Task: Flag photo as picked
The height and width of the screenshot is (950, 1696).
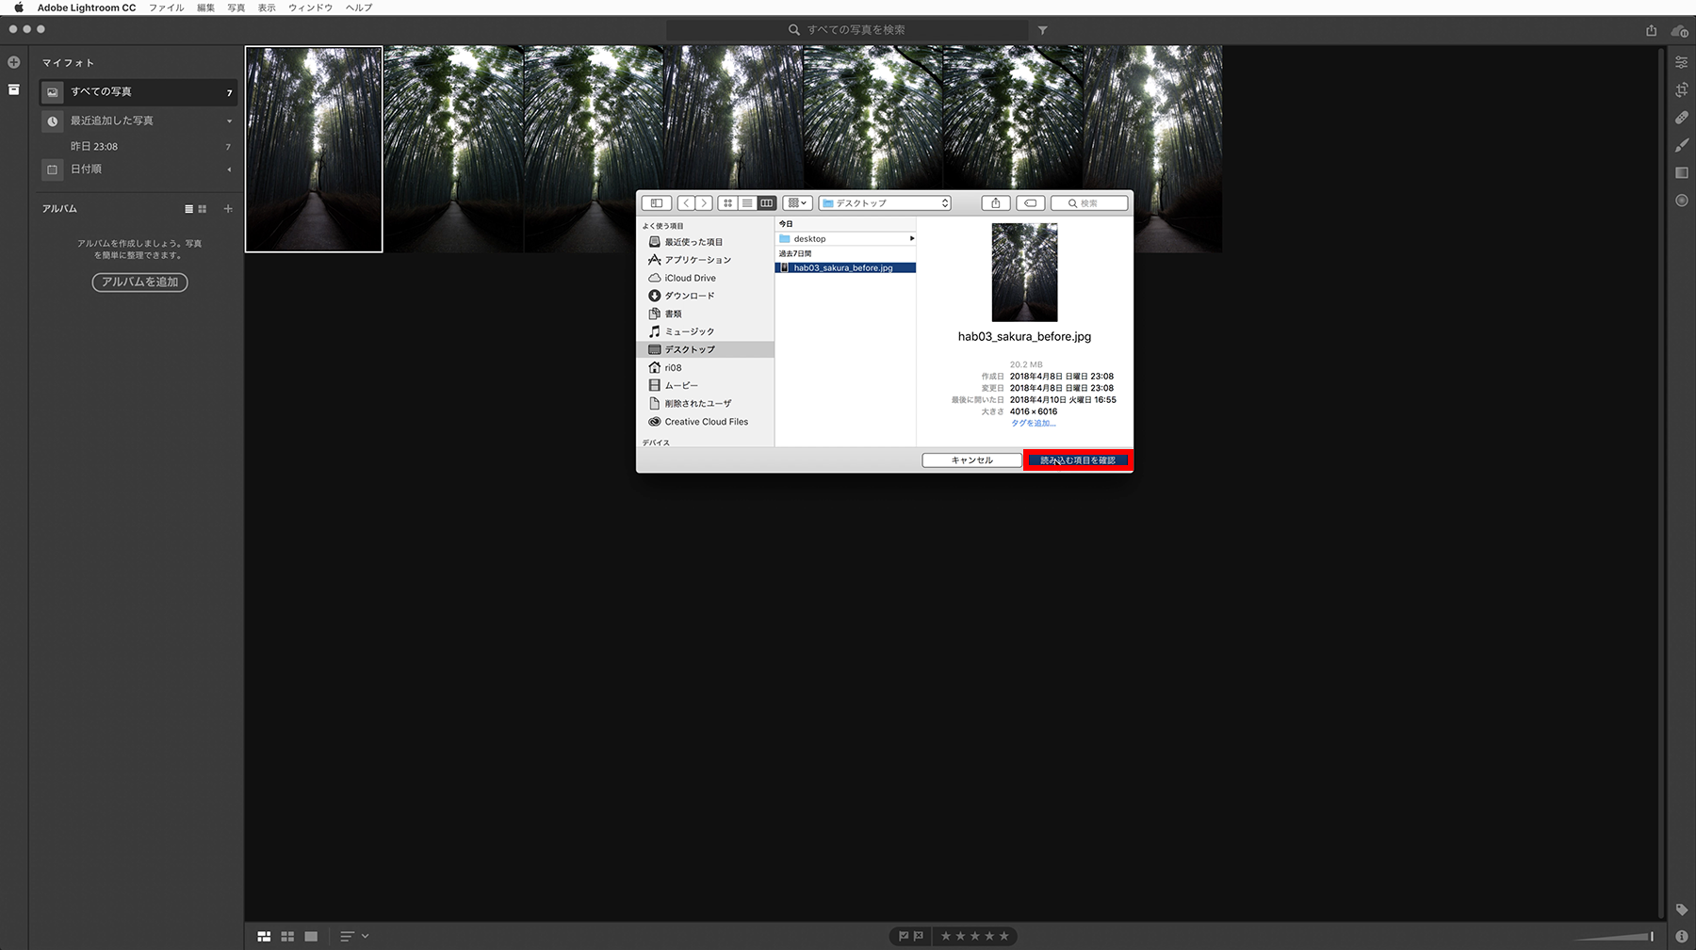Action: [x=904, y=936]
